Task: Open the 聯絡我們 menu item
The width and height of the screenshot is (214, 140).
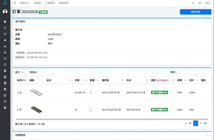Action: click(64, 3)
